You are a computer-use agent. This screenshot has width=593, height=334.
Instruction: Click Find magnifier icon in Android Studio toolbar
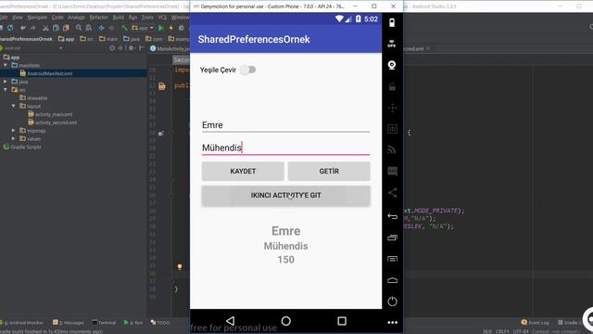coord(78,28)
